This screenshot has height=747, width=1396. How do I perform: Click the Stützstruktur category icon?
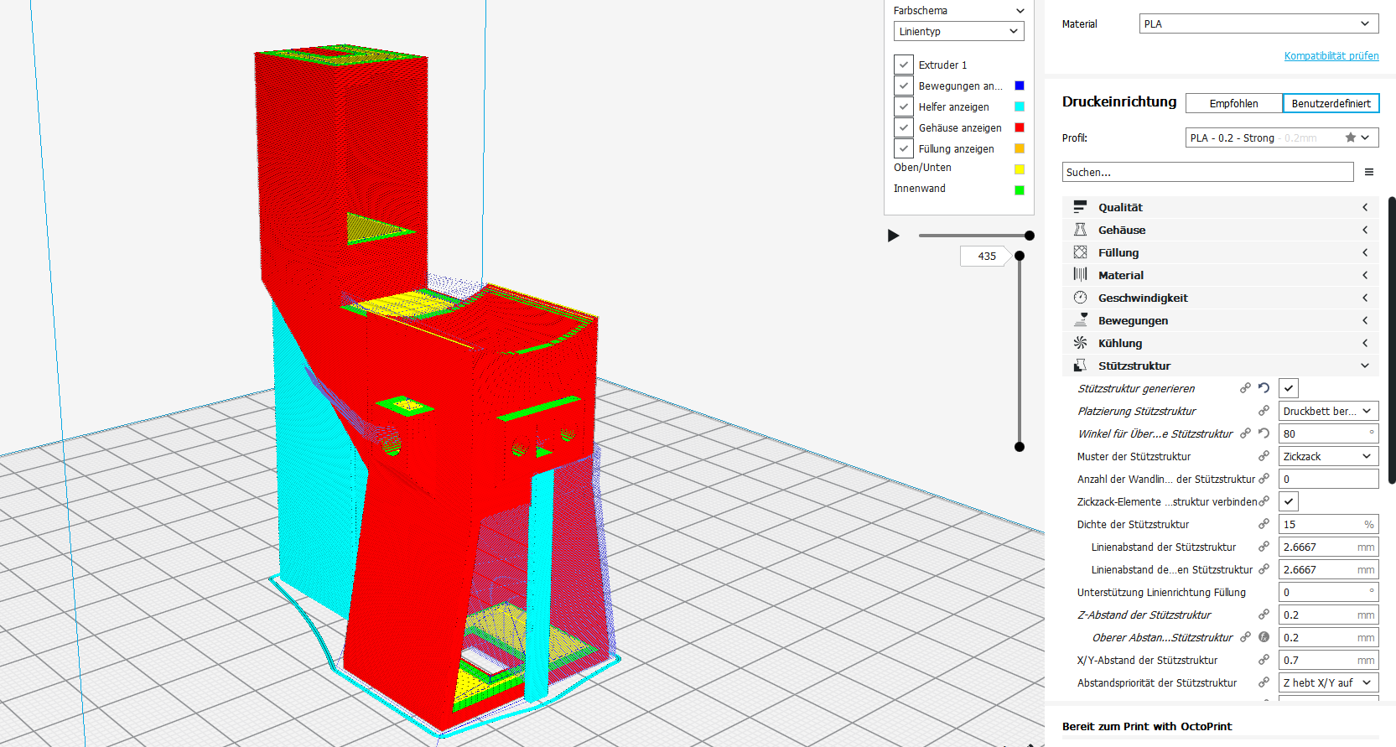pyautogui.click(x=1080, y=366)
